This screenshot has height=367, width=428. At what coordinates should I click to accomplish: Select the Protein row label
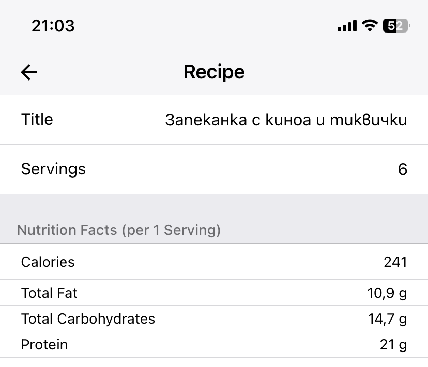(x=44, y=344)
